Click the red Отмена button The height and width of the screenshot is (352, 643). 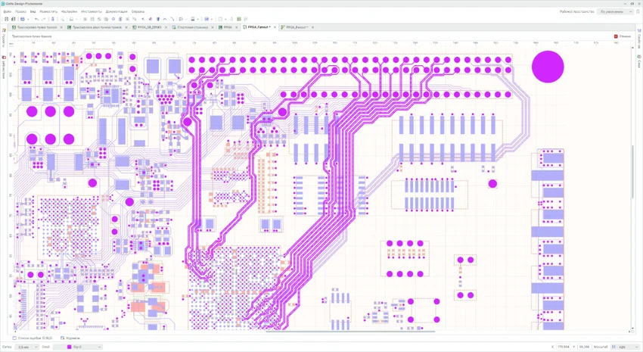(x=623, y=36)
